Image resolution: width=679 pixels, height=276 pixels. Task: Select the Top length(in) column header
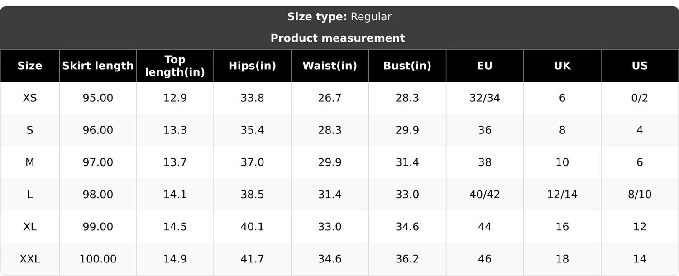[175, 66]
